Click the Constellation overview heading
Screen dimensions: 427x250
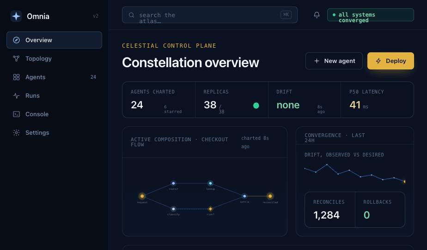190,62
